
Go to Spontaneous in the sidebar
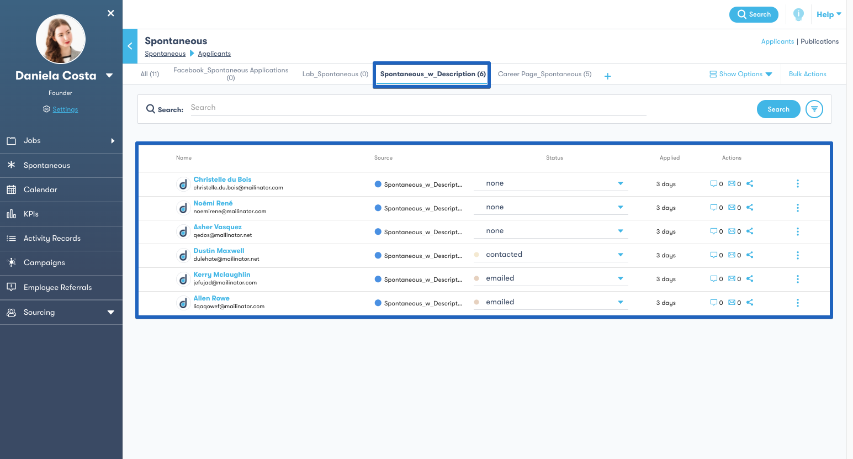(61, 165)
